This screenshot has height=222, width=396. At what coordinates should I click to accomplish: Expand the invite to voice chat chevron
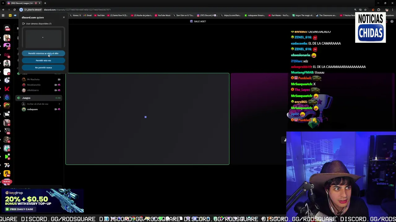pos(59,104)
